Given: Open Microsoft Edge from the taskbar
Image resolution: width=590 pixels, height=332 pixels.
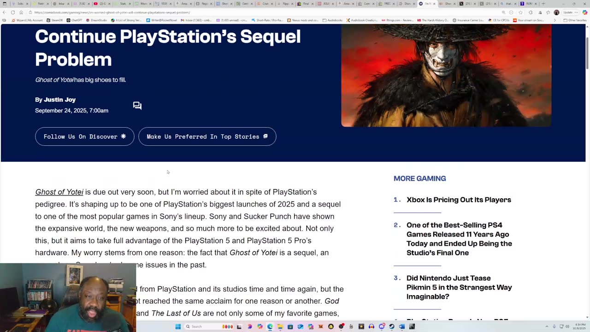Looking at the screenshot, I should [x=270, y=326].
